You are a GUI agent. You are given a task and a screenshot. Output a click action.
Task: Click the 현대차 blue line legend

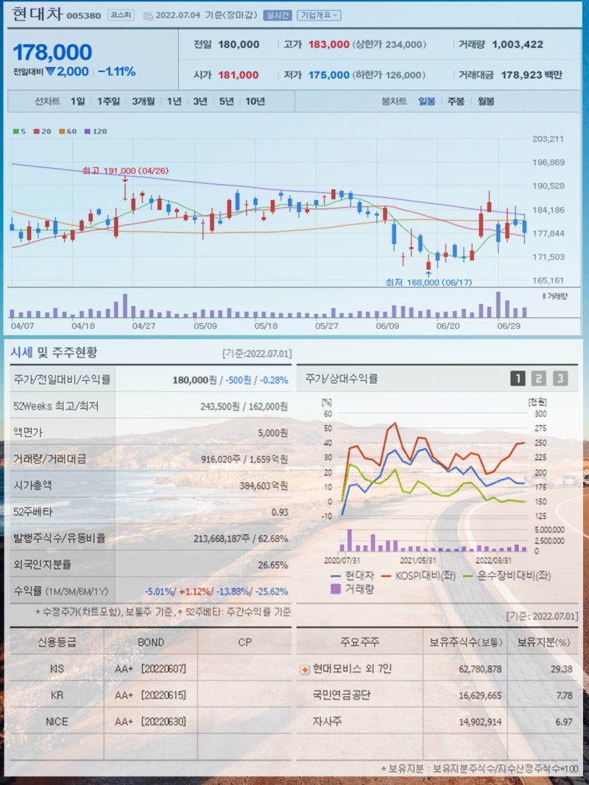(353, 576)
